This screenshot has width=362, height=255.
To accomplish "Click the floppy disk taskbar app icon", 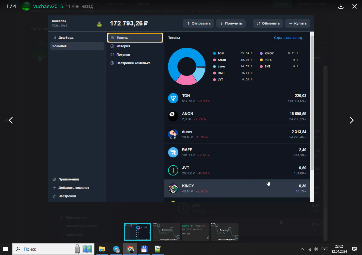I will (144, 249).
